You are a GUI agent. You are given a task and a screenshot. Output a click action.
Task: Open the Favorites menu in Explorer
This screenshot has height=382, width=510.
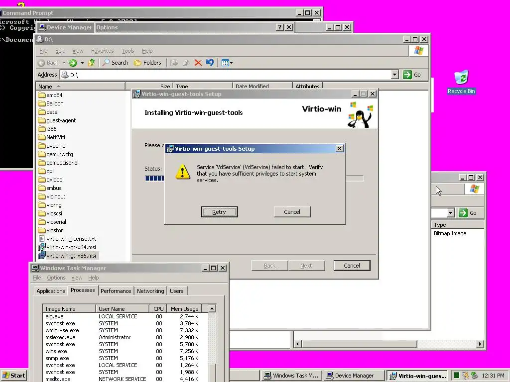coord(102,51)
